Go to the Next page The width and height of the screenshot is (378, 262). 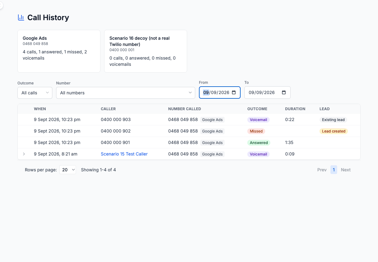346,170
